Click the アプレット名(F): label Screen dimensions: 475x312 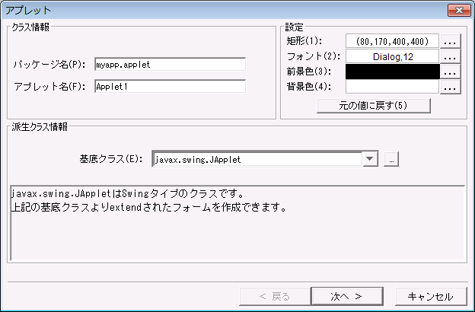49,87
